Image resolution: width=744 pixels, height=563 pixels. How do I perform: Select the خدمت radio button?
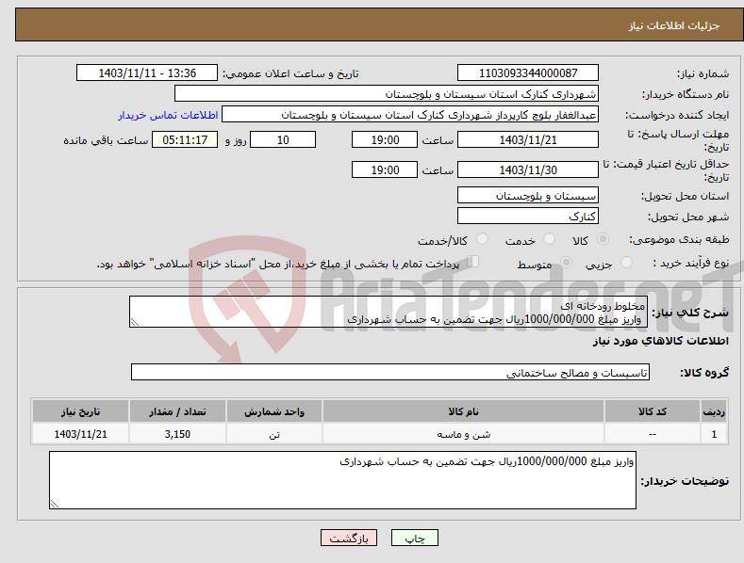point(549,239)
